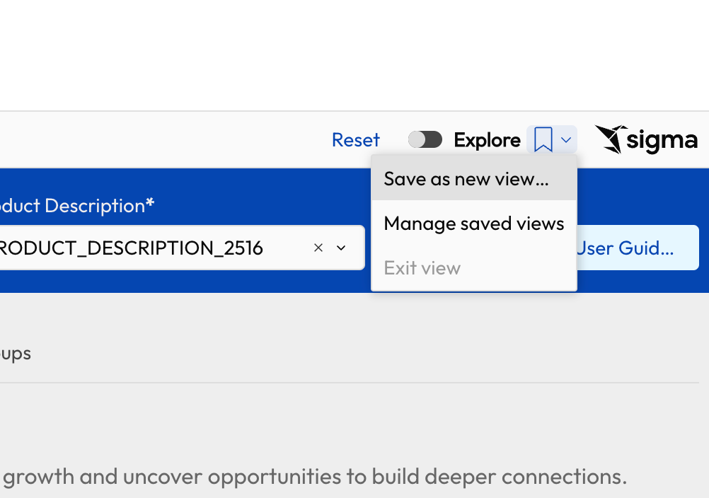Click the bookmark saved views icon
Screen dimensions: 709x498
(x=543, y=139)
